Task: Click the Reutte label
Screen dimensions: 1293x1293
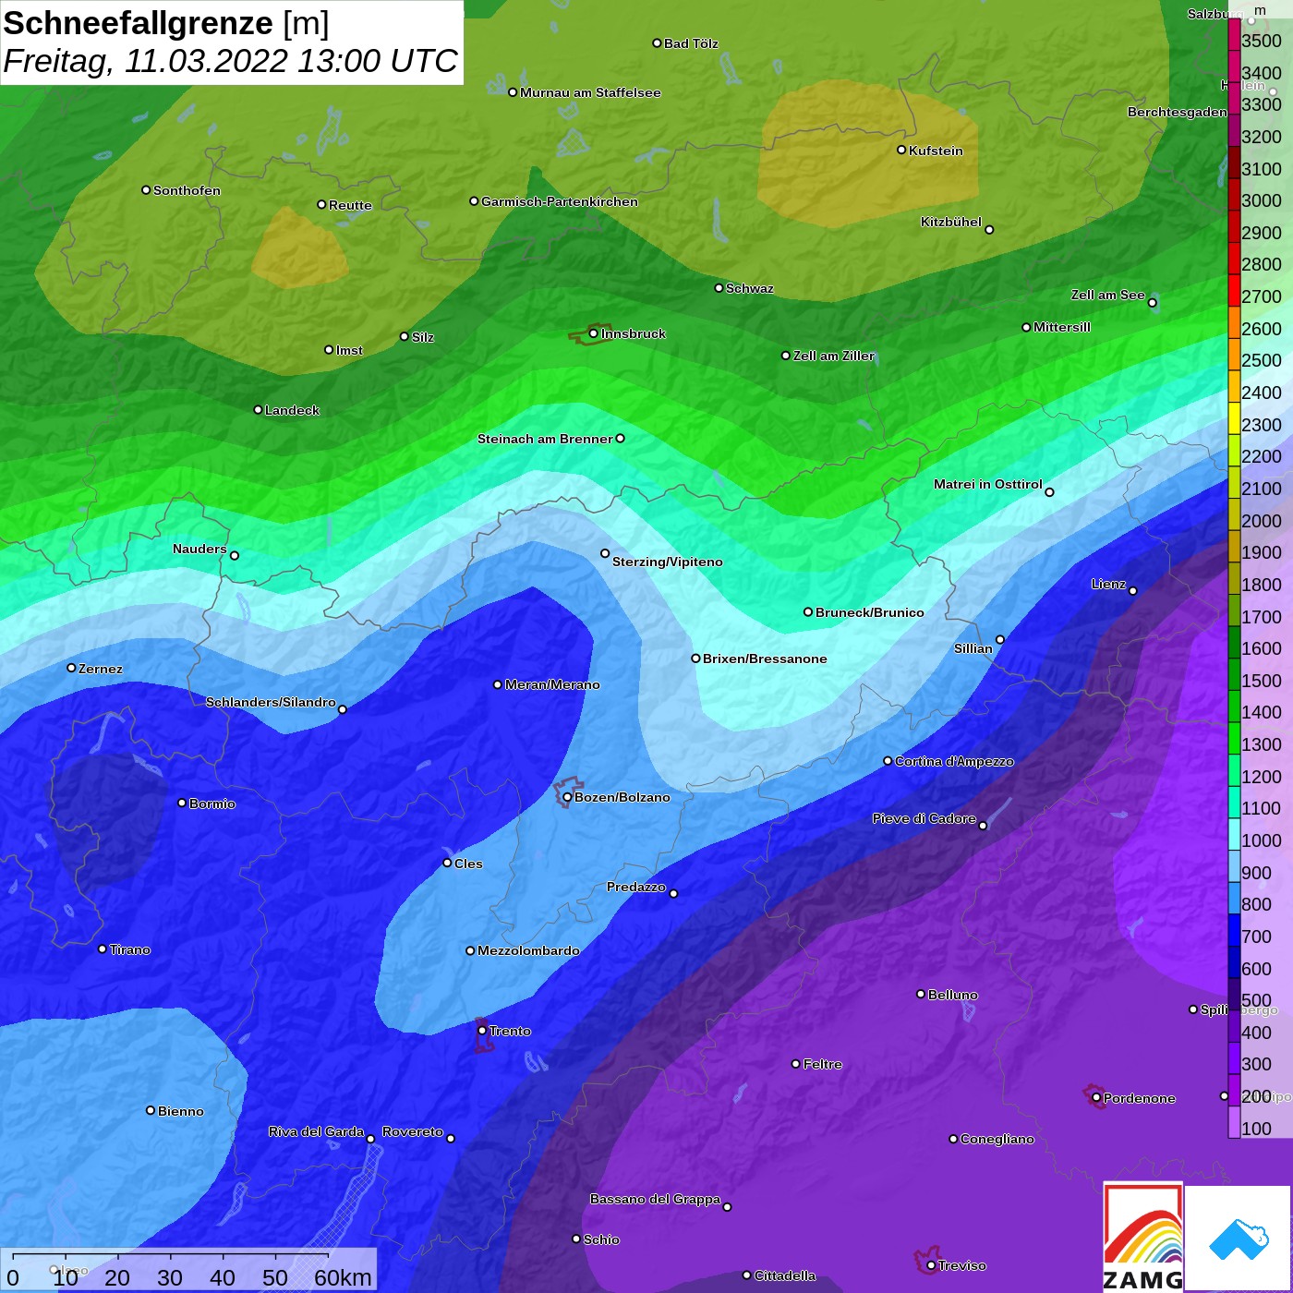Action: point(350,205)
